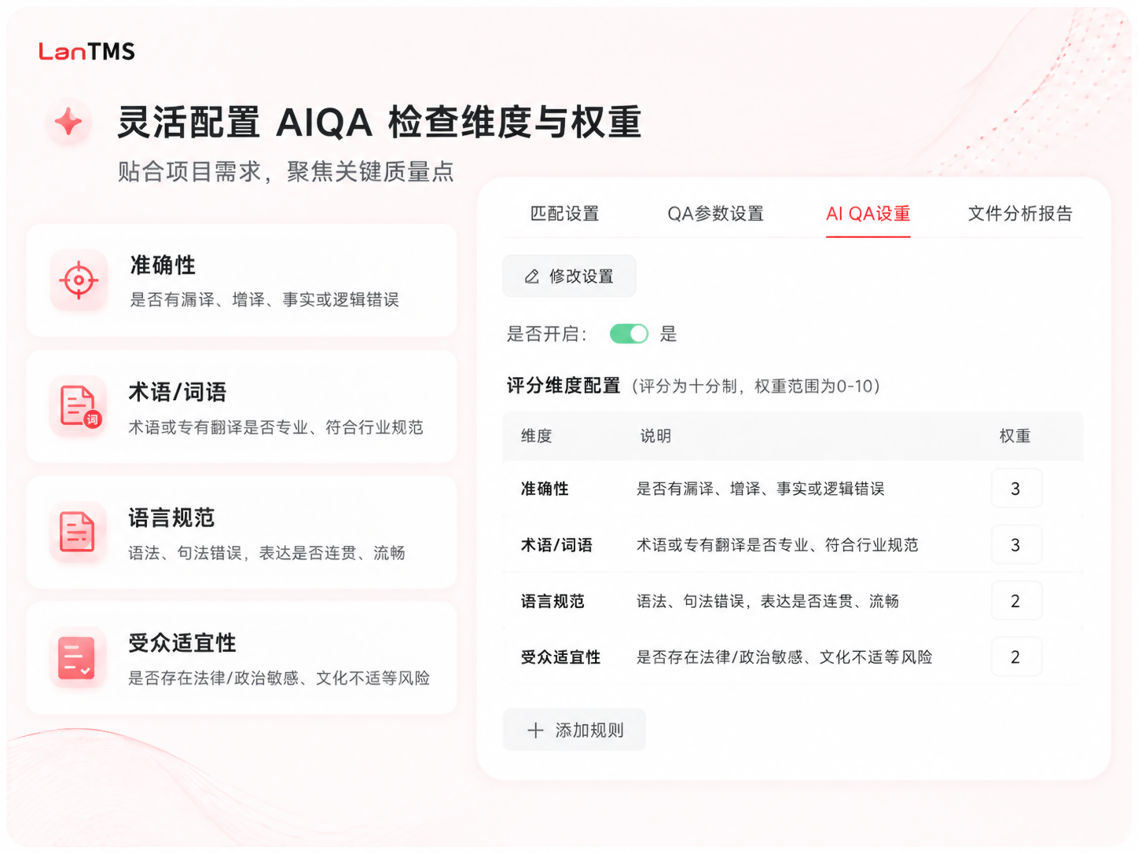1138x853 pixels.
Task: Click the 术语/词语 document icon
Action: click(79, 406)
